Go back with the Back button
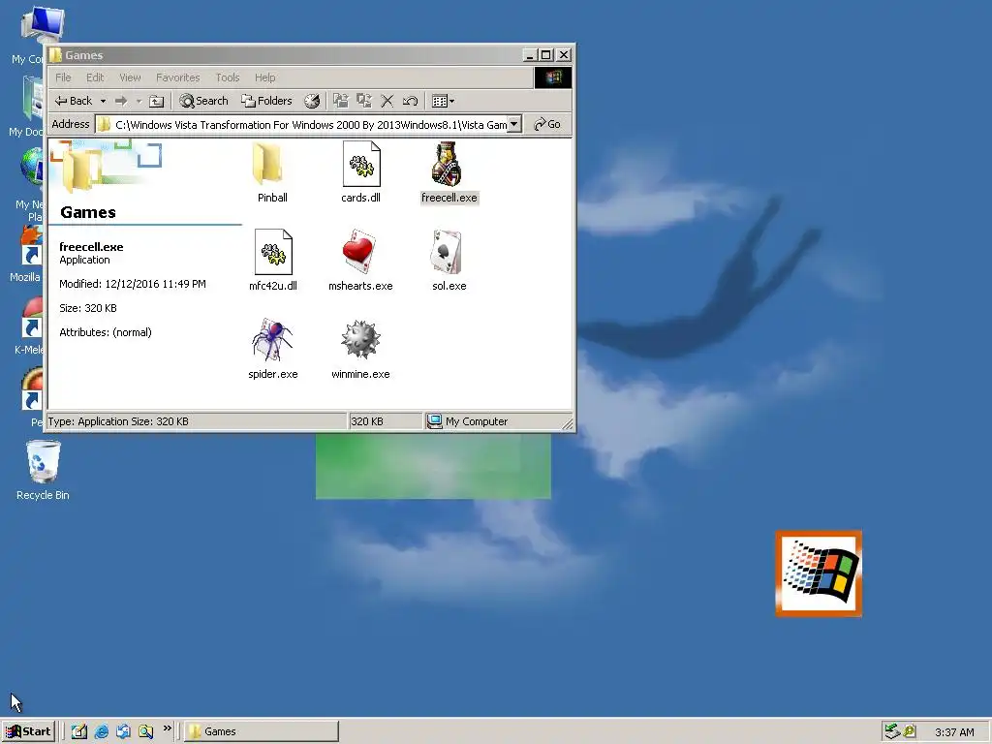This screenshot has width=992, height=744. pos(74,101)
